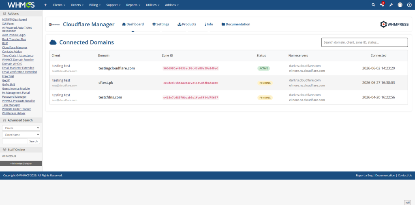Switch to the Settings tab
Image resolution: width=415 pixels, height=205 pixels.
point(160,24)
